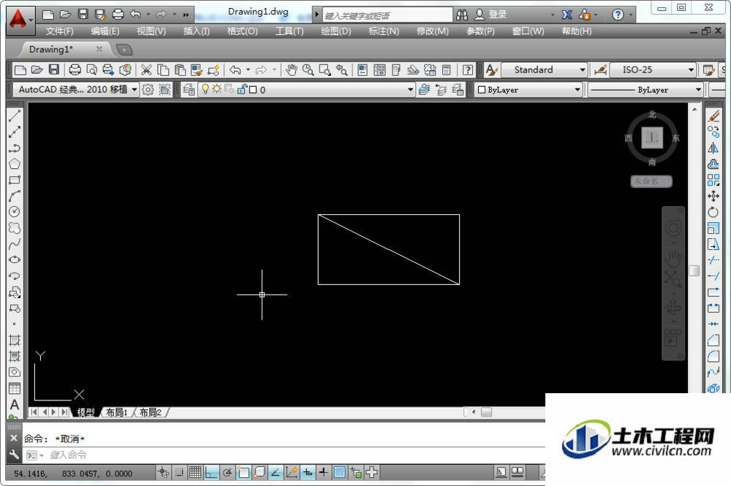Toggle Lineweight display in status bar

click(324, 473)
